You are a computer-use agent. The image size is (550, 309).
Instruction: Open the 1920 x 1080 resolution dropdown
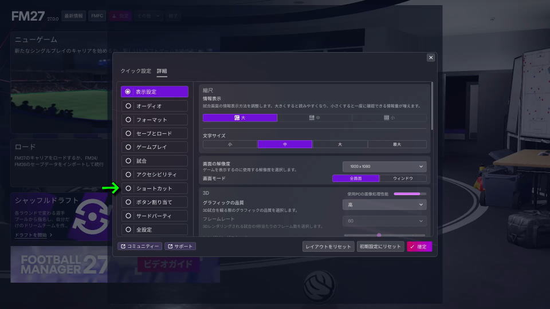[x=384, y=167]
